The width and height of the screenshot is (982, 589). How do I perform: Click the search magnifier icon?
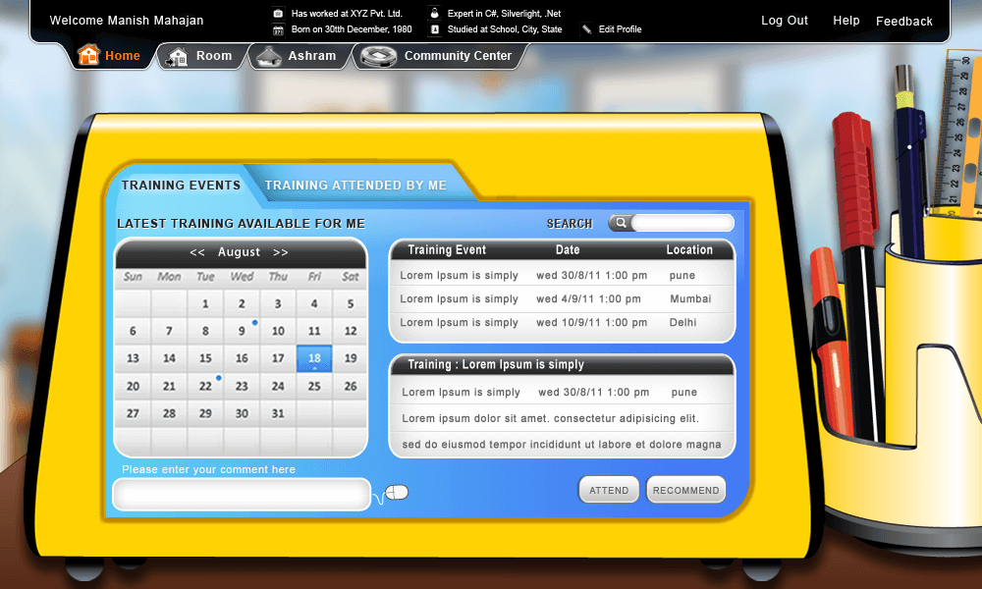(x=621, y=223)
